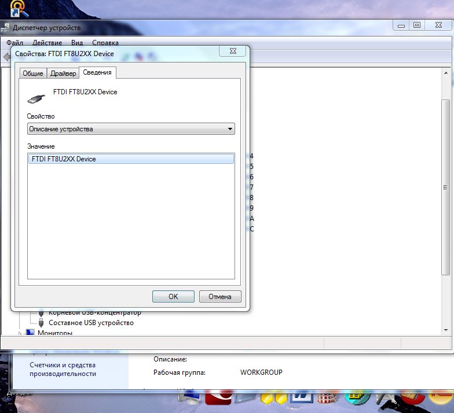Click the scrollbar down arrow in Device Manager

[x=446, y=330]
